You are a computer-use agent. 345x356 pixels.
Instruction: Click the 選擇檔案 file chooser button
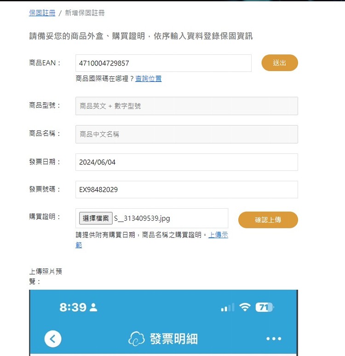(x=96, y=218)
